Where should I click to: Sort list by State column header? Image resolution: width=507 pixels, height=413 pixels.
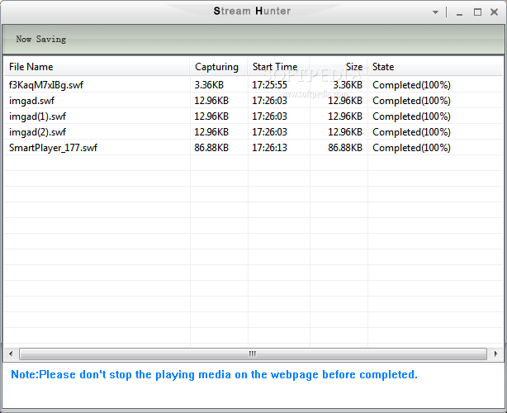[435, 67]
